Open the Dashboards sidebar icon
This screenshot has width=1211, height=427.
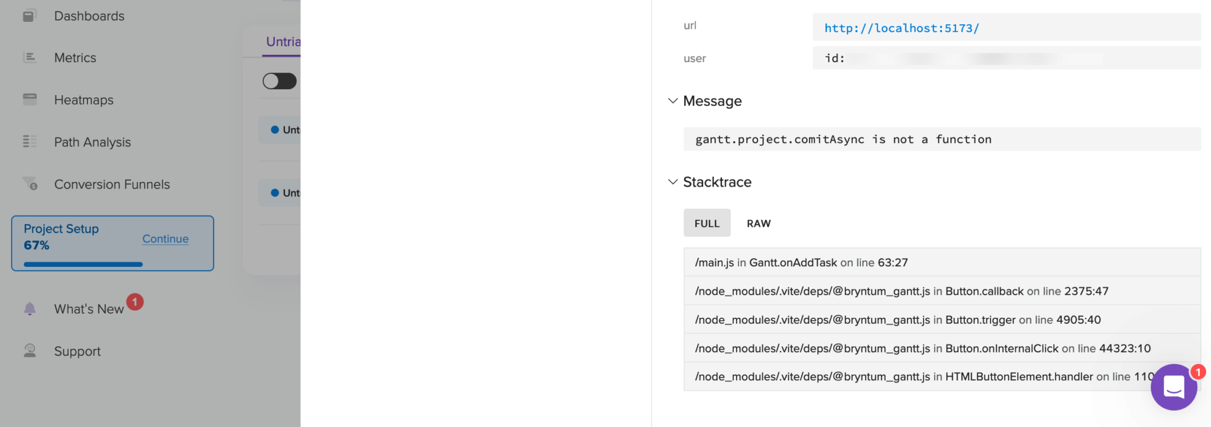[x=30, y=15]
